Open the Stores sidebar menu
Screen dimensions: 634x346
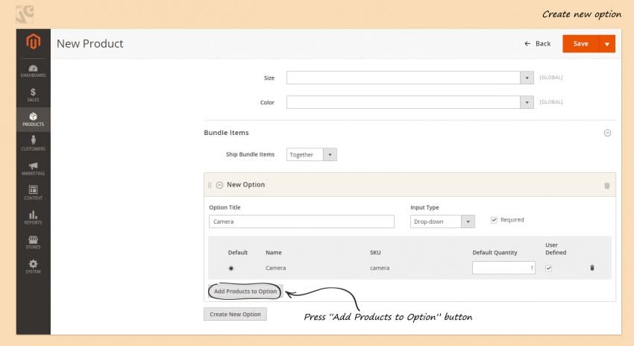(33, 242)
